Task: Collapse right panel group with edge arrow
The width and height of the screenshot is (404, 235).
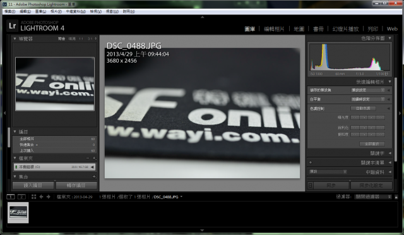Action: 400,113
